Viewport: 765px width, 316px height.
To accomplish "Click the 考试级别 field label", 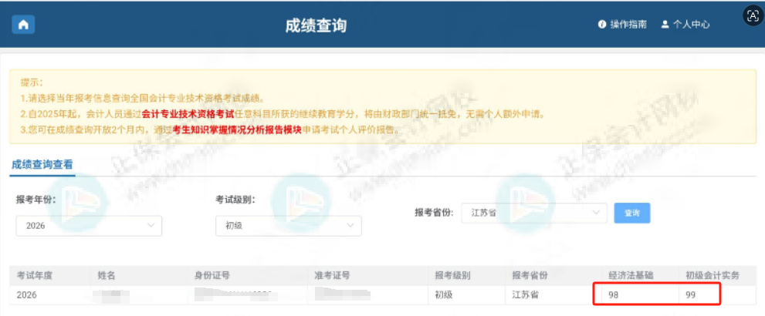I will click(x=236, y=200).
